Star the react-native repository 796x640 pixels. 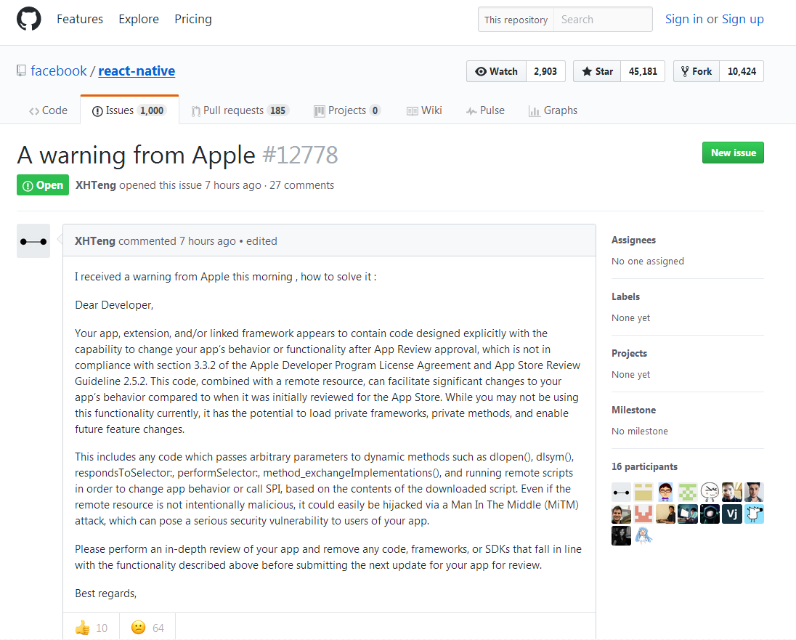coord(597,71)
